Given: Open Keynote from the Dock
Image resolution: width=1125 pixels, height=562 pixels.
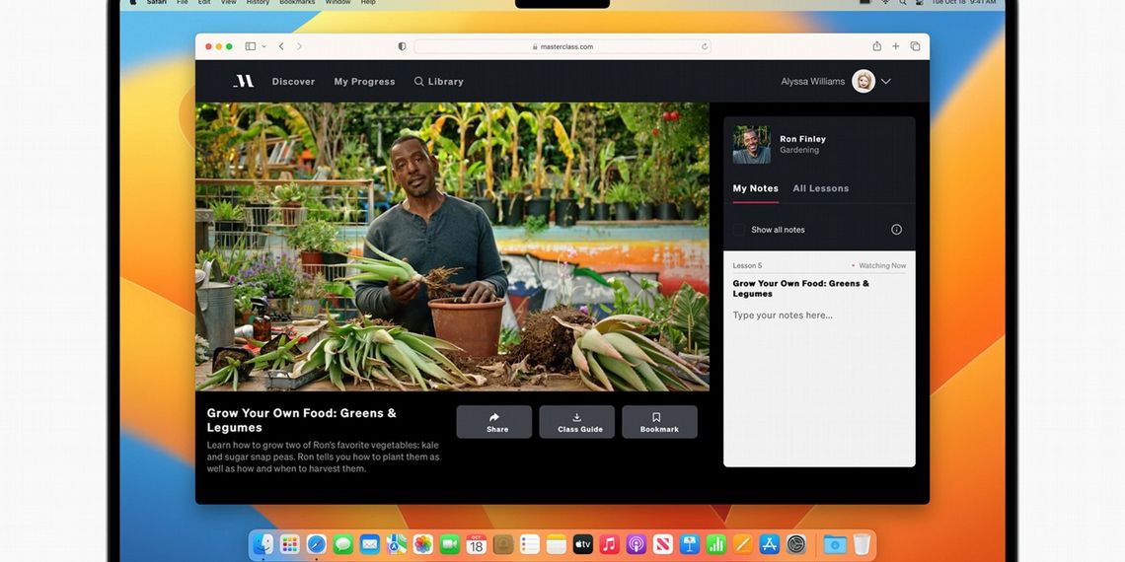Looking at the screenshot, I should pyautogui.click(x=690, y=544).
